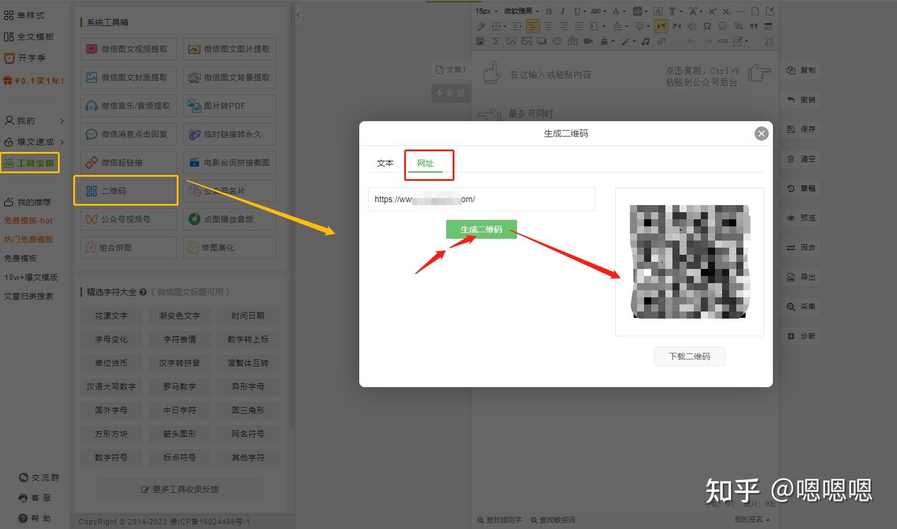The image size is (897, 529).
Task: Open WeChat article cover extraction tool
Action: point(129,77)
